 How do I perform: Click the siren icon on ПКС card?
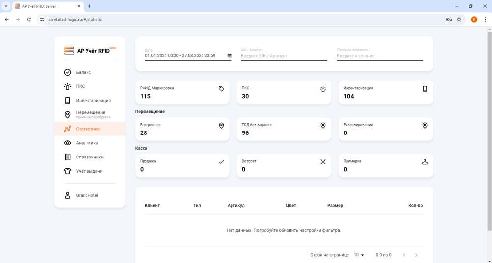point(323,89)
